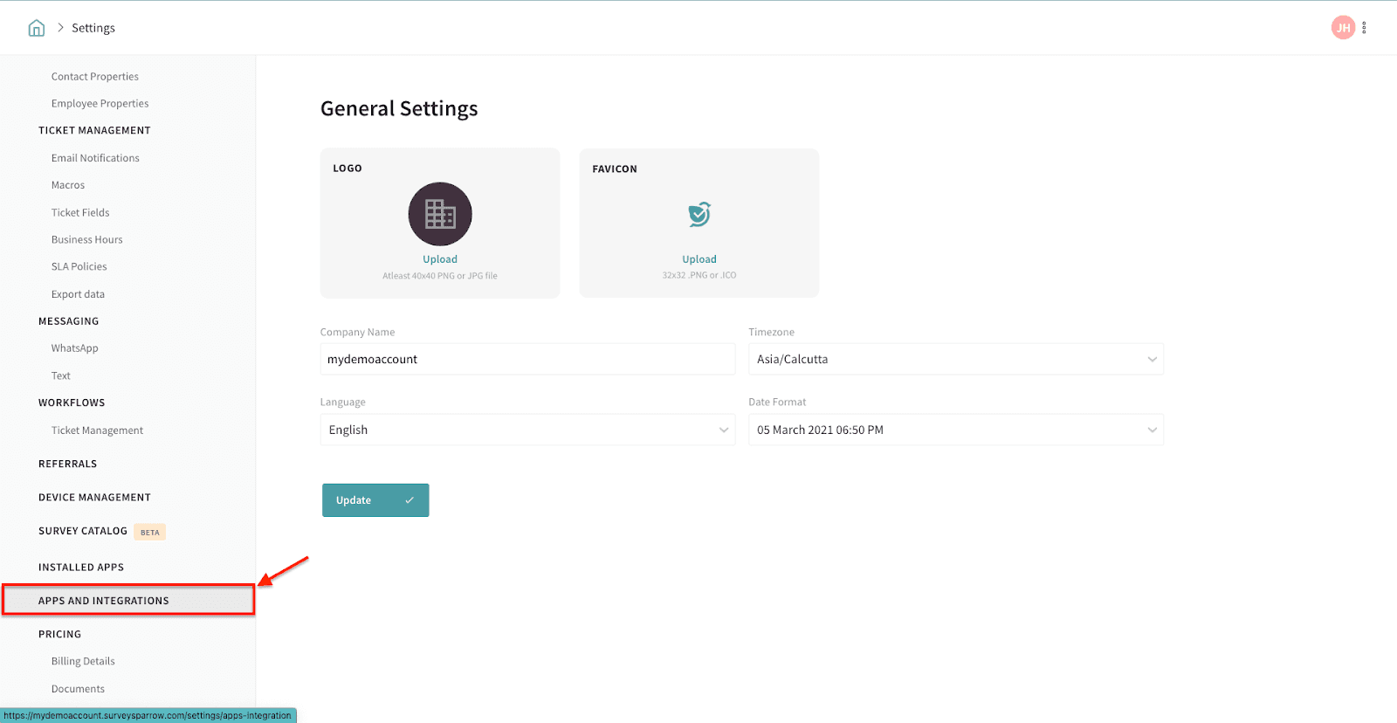1397x723 pixels.
Task: Click Upload link under Logo
Action: (440, 259)
